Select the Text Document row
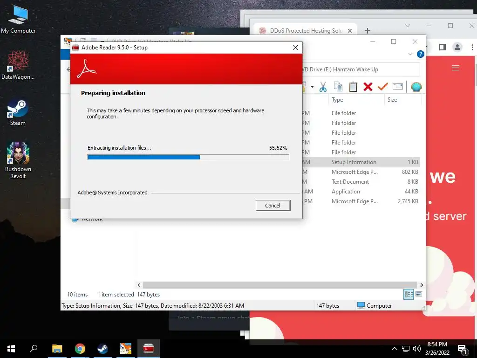The height and width of the screenshot is (358, 477). pos(361,182)
